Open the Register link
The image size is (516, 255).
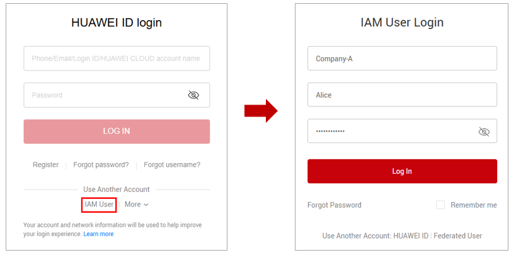click(46, 164)
